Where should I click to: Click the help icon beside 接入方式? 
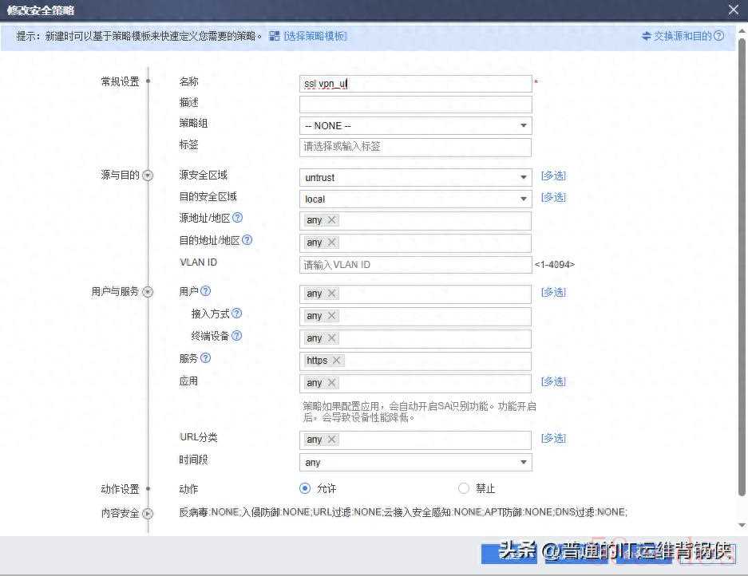[x=236, y=314]
